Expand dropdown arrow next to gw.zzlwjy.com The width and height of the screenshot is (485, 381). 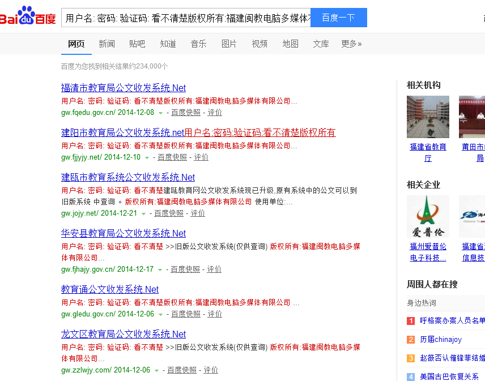coord(156,370)
